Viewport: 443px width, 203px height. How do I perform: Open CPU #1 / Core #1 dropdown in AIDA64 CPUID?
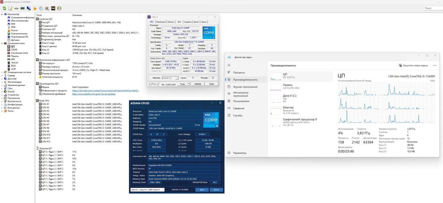coord(147,190)
